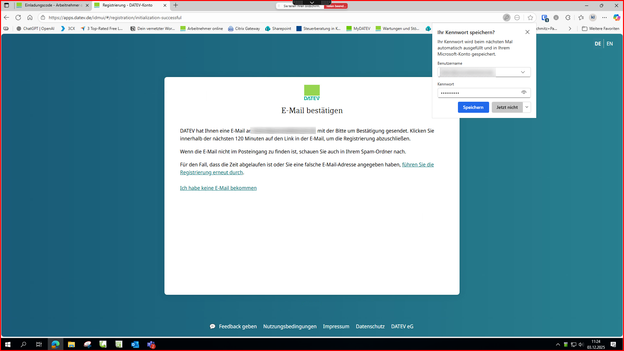
Task: Open Copilot icon in browser toolbar
Action: point(616,18)
